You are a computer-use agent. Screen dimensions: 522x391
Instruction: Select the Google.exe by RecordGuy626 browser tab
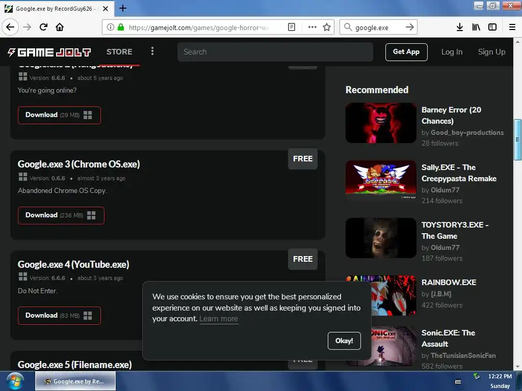coord(57,9)
